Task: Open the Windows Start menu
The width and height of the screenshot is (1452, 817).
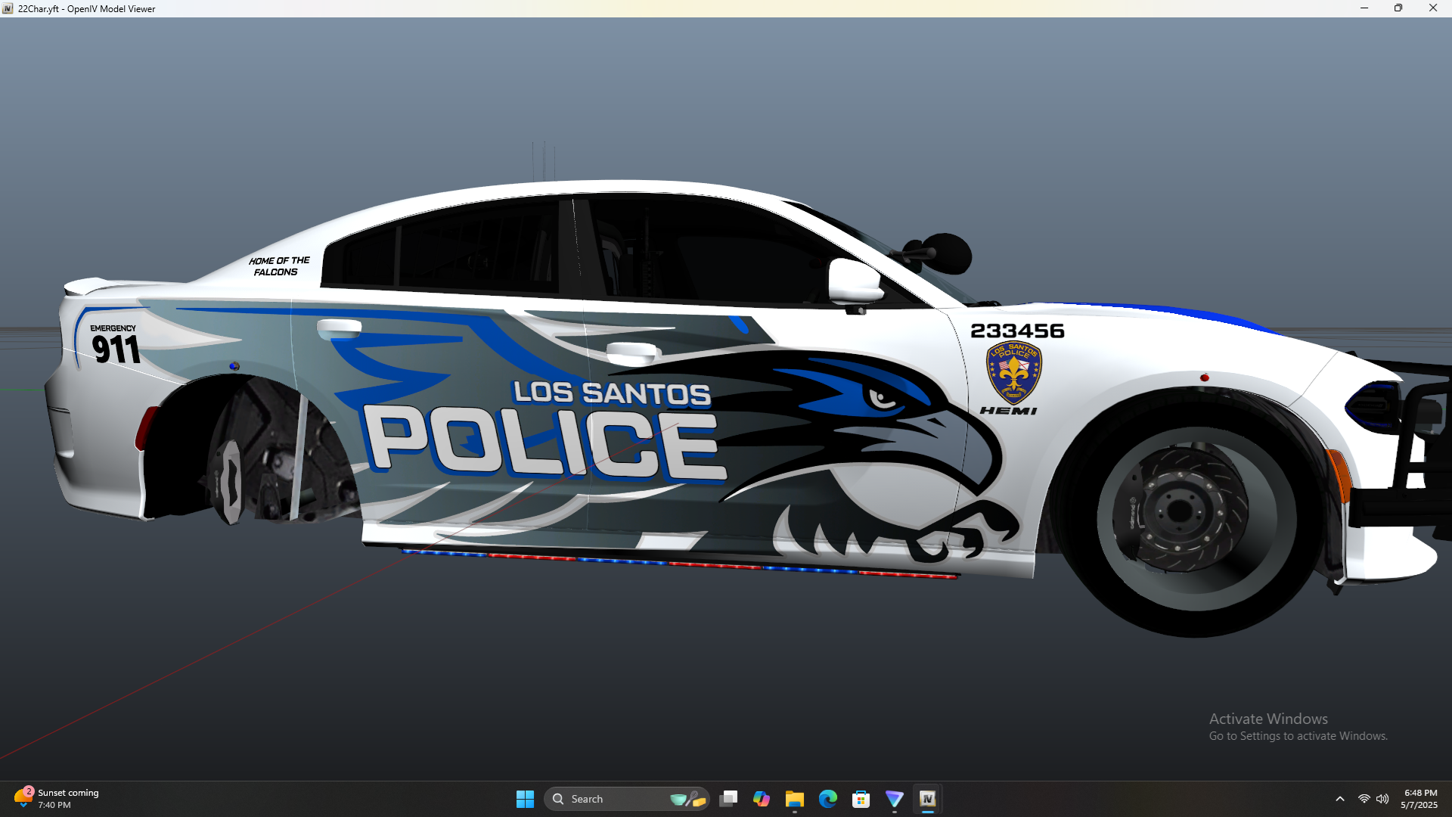Action: pyautogui.click(x=525, y=799)
